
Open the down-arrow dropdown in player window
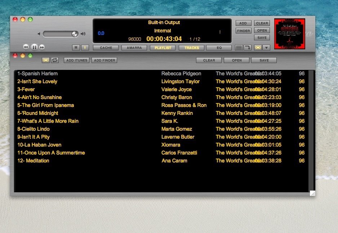click(x=266, y=48)
